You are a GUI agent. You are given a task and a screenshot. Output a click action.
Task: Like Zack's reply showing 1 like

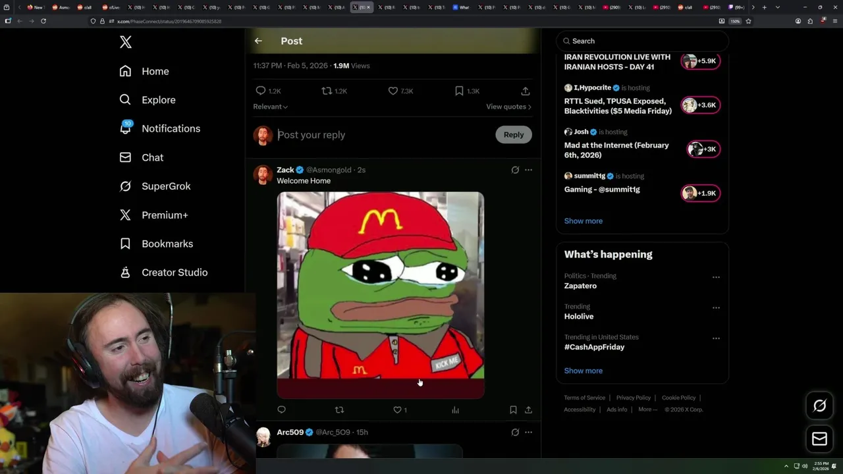(400, 409)
